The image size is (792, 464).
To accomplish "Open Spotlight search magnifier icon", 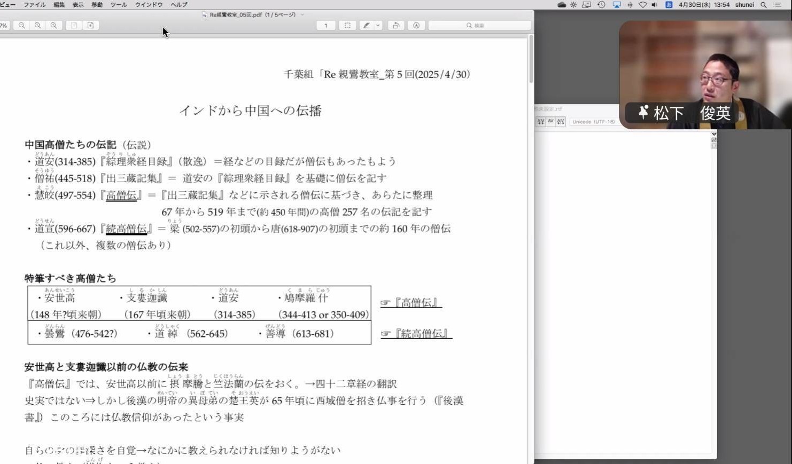I will 764,5.
